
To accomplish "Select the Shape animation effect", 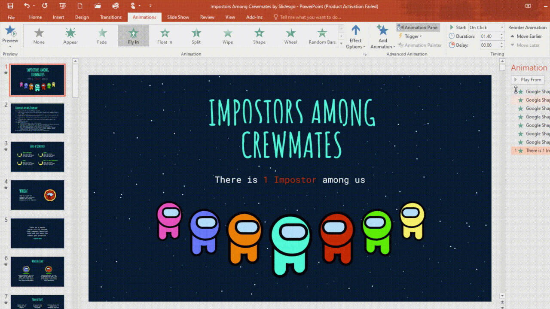I will [259, 36].
